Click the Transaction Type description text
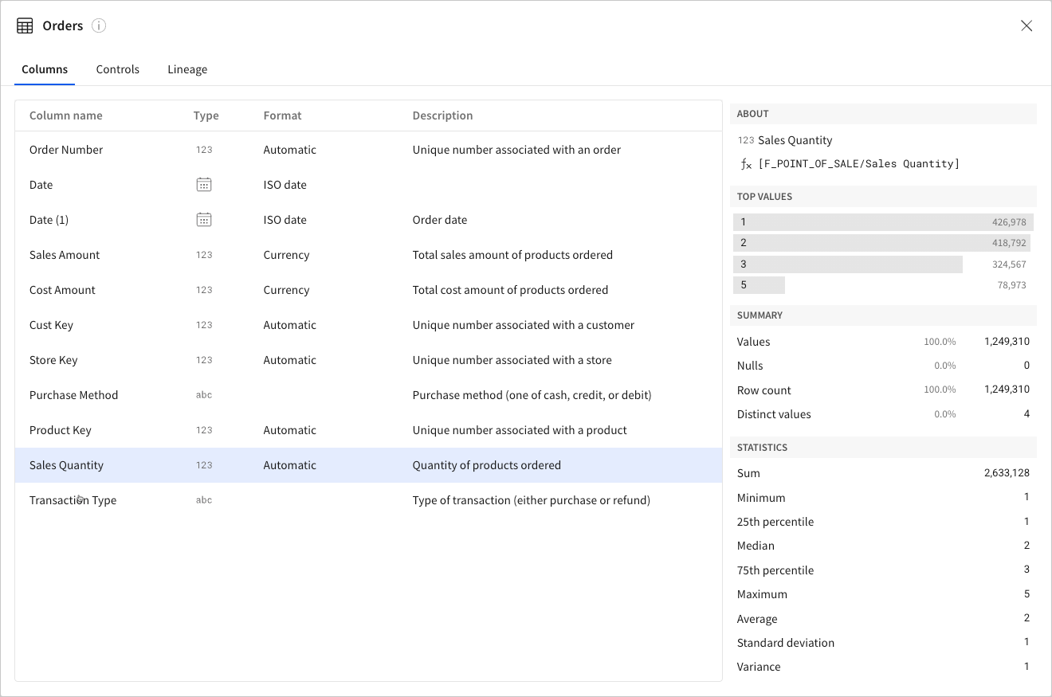The image size is (1052, 697). [x=531, y=500]
